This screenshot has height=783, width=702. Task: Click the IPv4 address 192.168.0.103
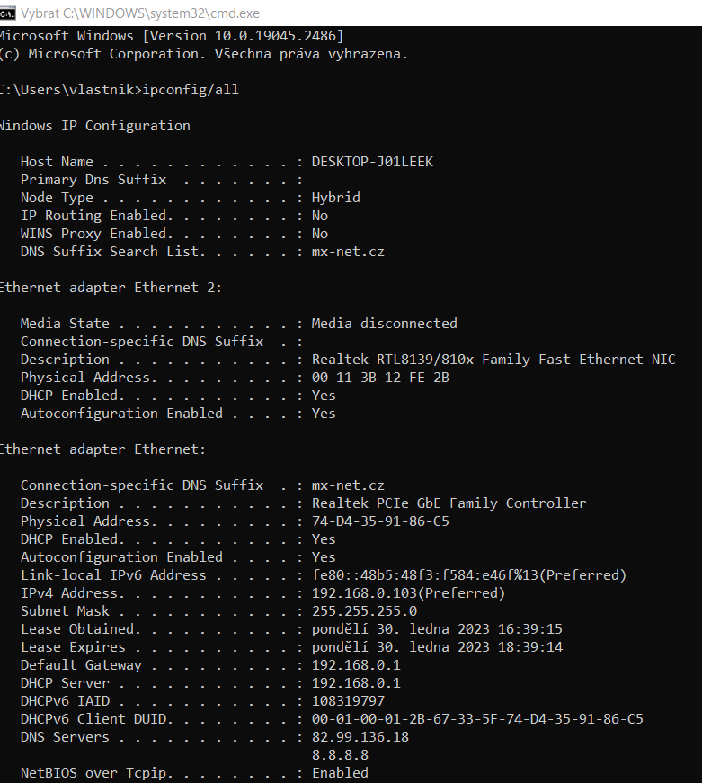(408, 593)
